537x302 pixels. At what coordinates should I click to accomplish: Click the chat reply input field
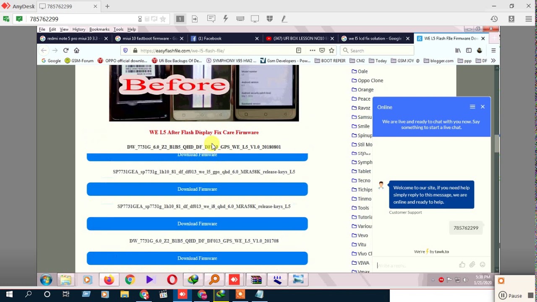(415, 265)
